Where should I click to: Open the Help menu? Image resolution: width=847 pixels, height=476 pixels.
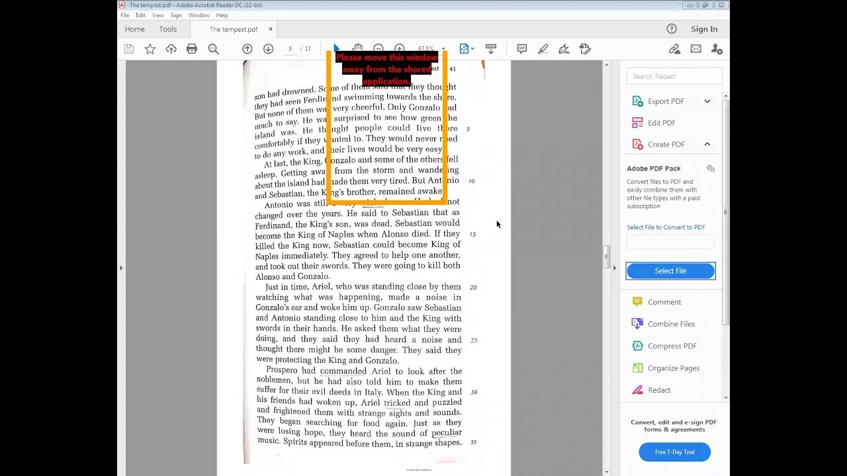(222, 15)
